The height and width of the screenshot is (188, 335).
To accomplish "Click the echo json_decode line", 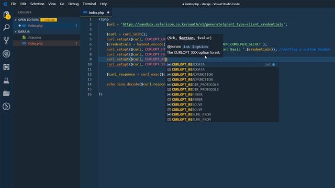I will (x=136, y=84).
